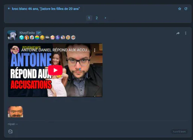Screen dimensions: 193x140
Task: Advance to next page with the chevron
Action: (105, 18)
